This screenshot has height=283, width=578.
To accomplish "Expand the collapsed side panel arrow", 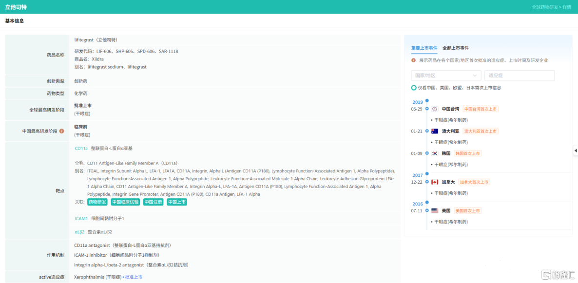I will point(576,151).
